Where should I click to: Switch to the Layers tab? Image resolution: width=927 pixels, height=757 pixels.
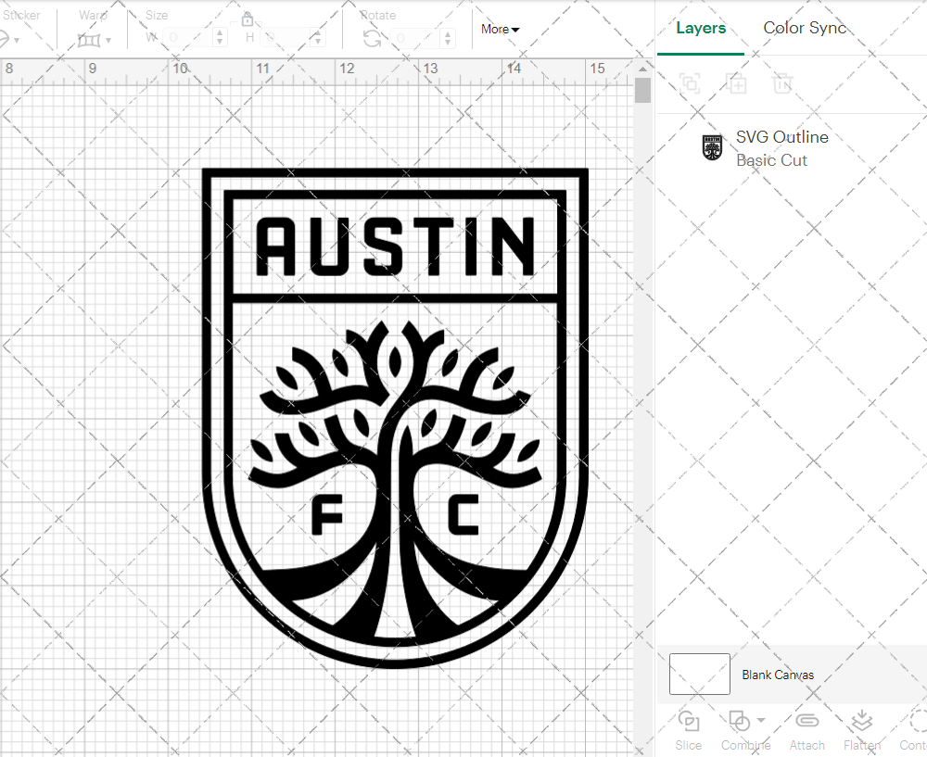[701, 28]
